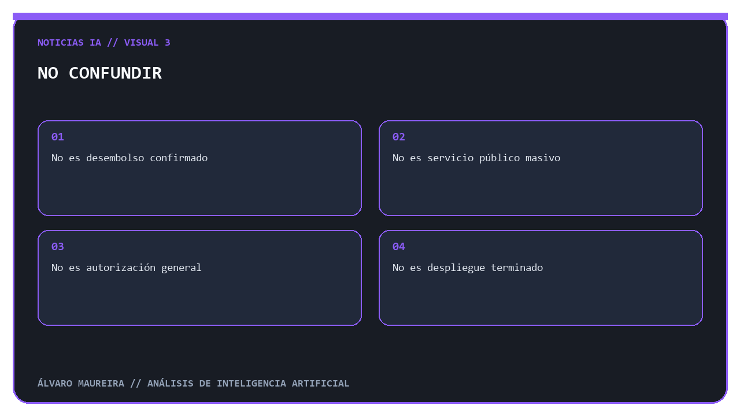Click the "No es desembolso confirmado" text
Viewport: 740px width, 416px height.
129,158
